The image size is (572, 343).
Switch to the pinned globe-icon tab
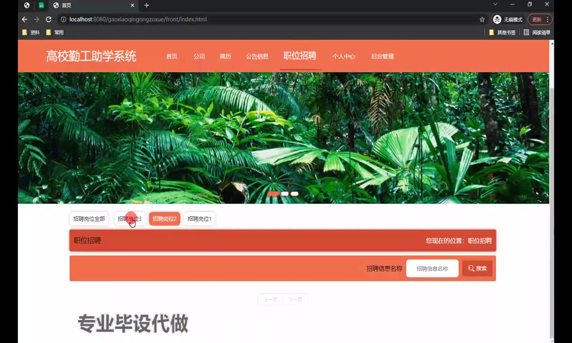(x=27, y=5)
